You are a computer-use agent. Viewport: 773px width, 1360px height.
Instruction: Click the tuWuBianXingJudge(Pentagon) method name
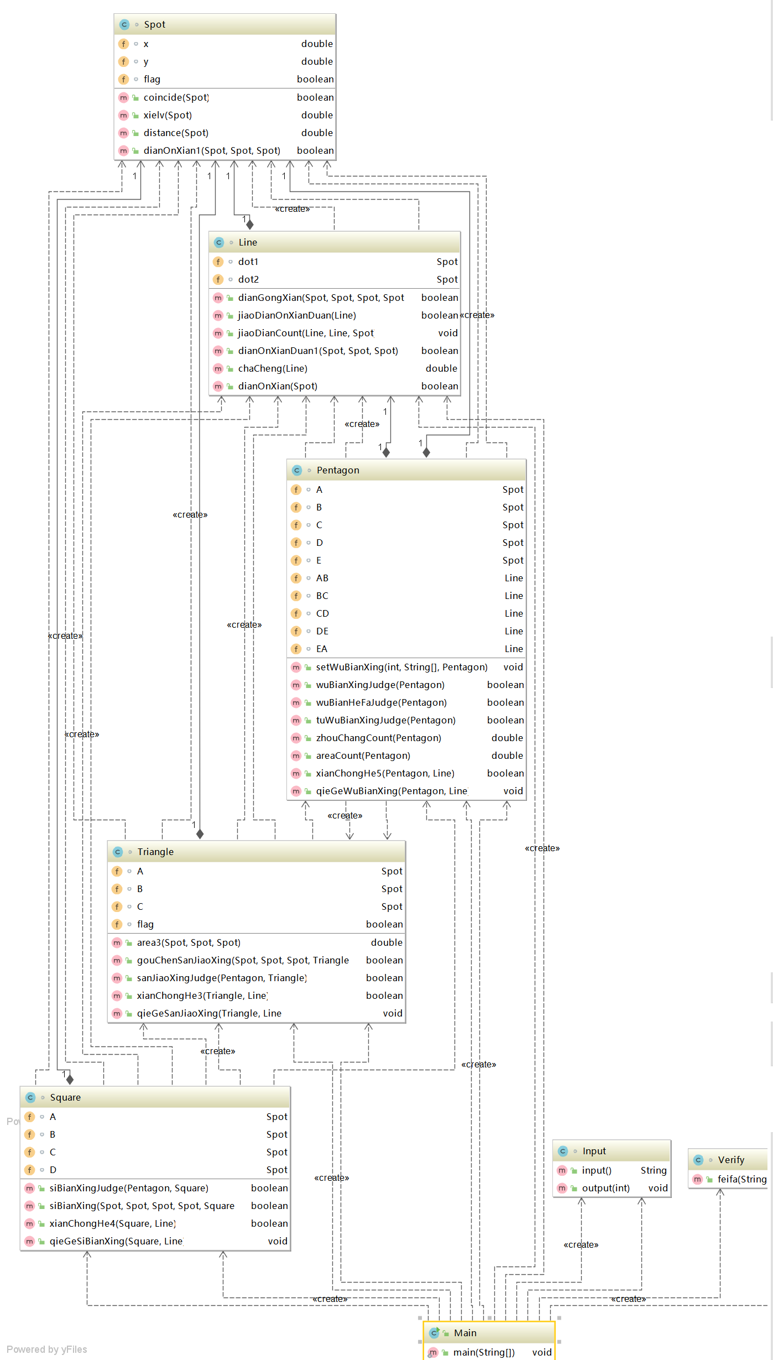(386, 720)
